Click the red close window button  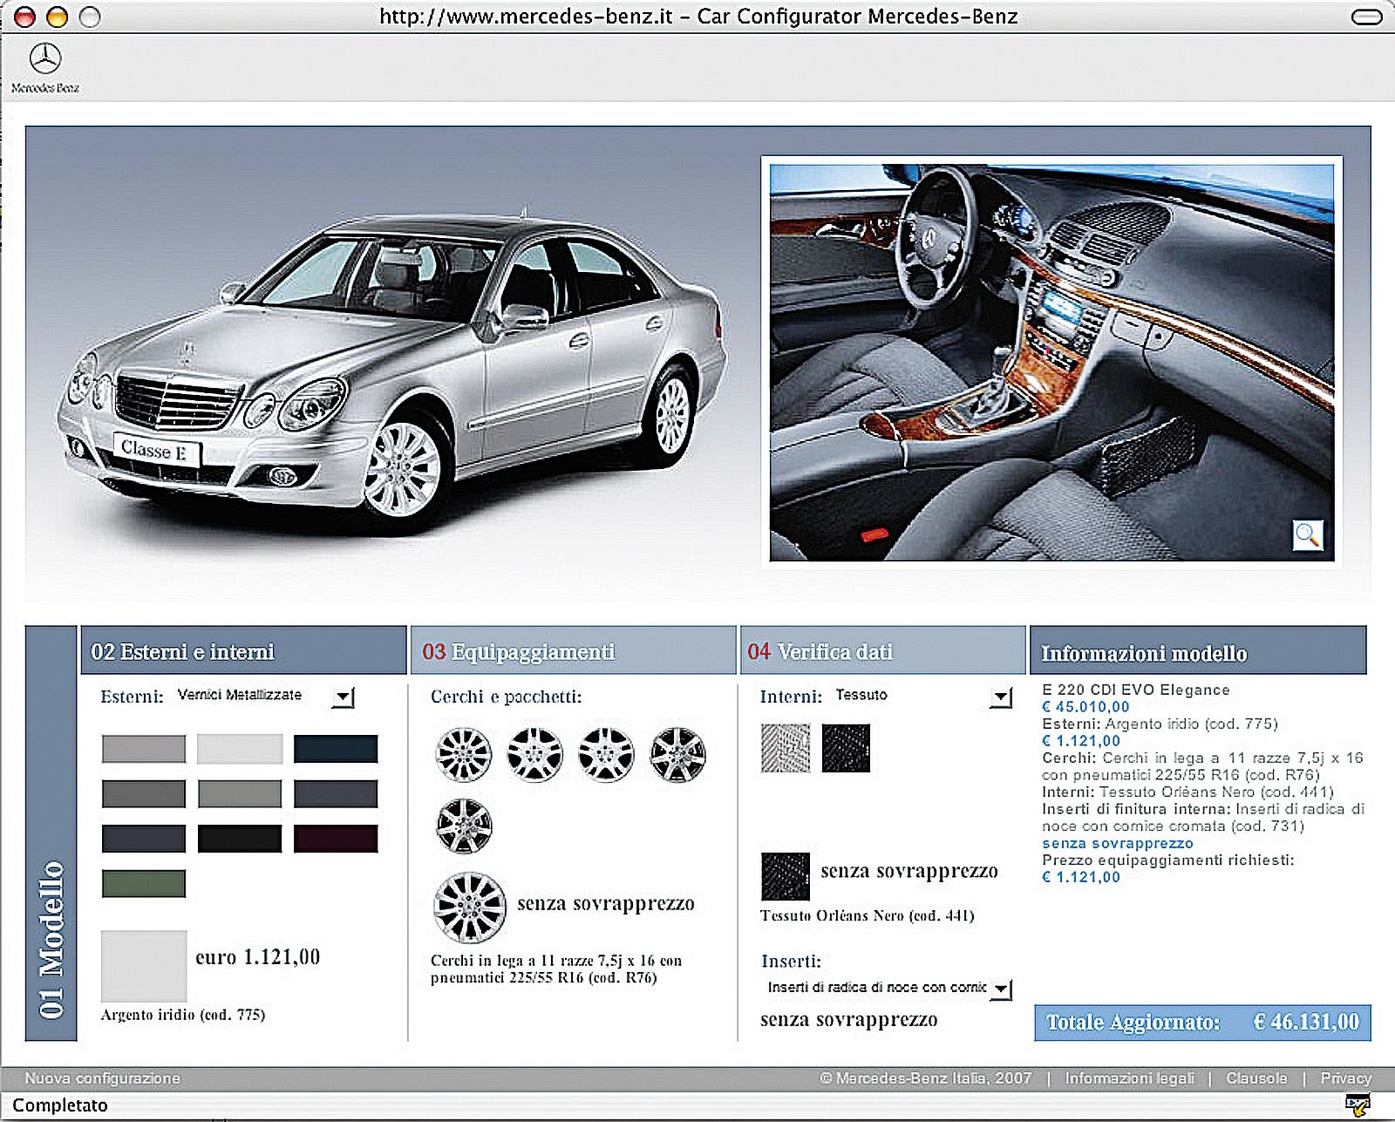coord(25,17)
